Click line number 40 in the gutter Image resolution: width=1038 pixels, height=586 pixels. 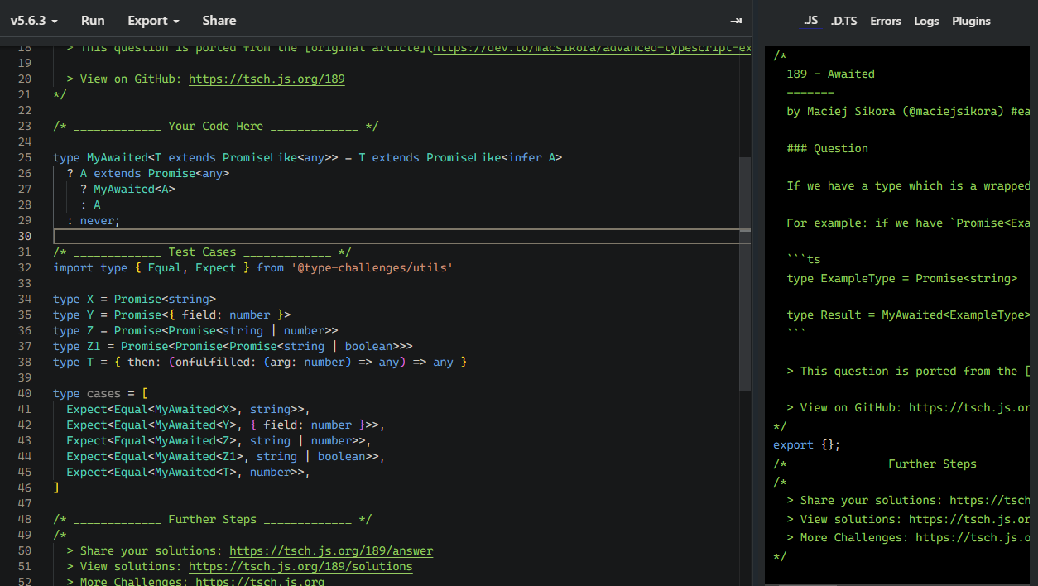click(24, 394)
